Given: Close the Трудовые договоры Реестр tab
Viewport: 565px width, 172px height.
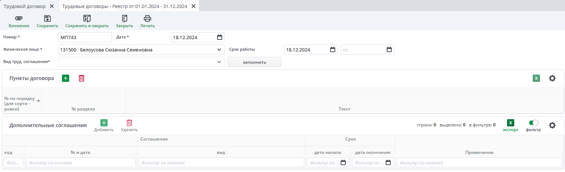Looking at the screenshot, I should tap(194, 6).
